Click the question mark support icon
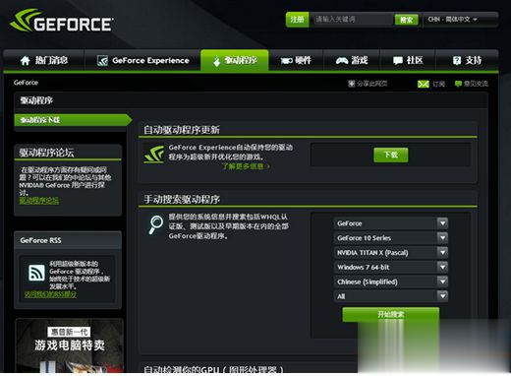 click(457, 60)
